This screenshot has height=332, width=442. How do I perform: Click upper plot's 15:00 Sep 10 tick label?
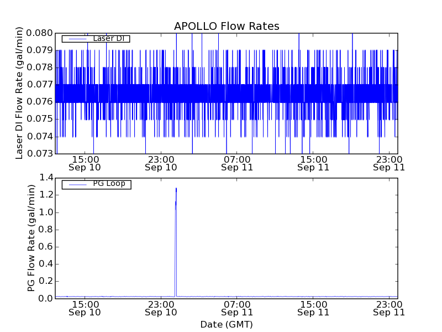(x=85, y=163)
